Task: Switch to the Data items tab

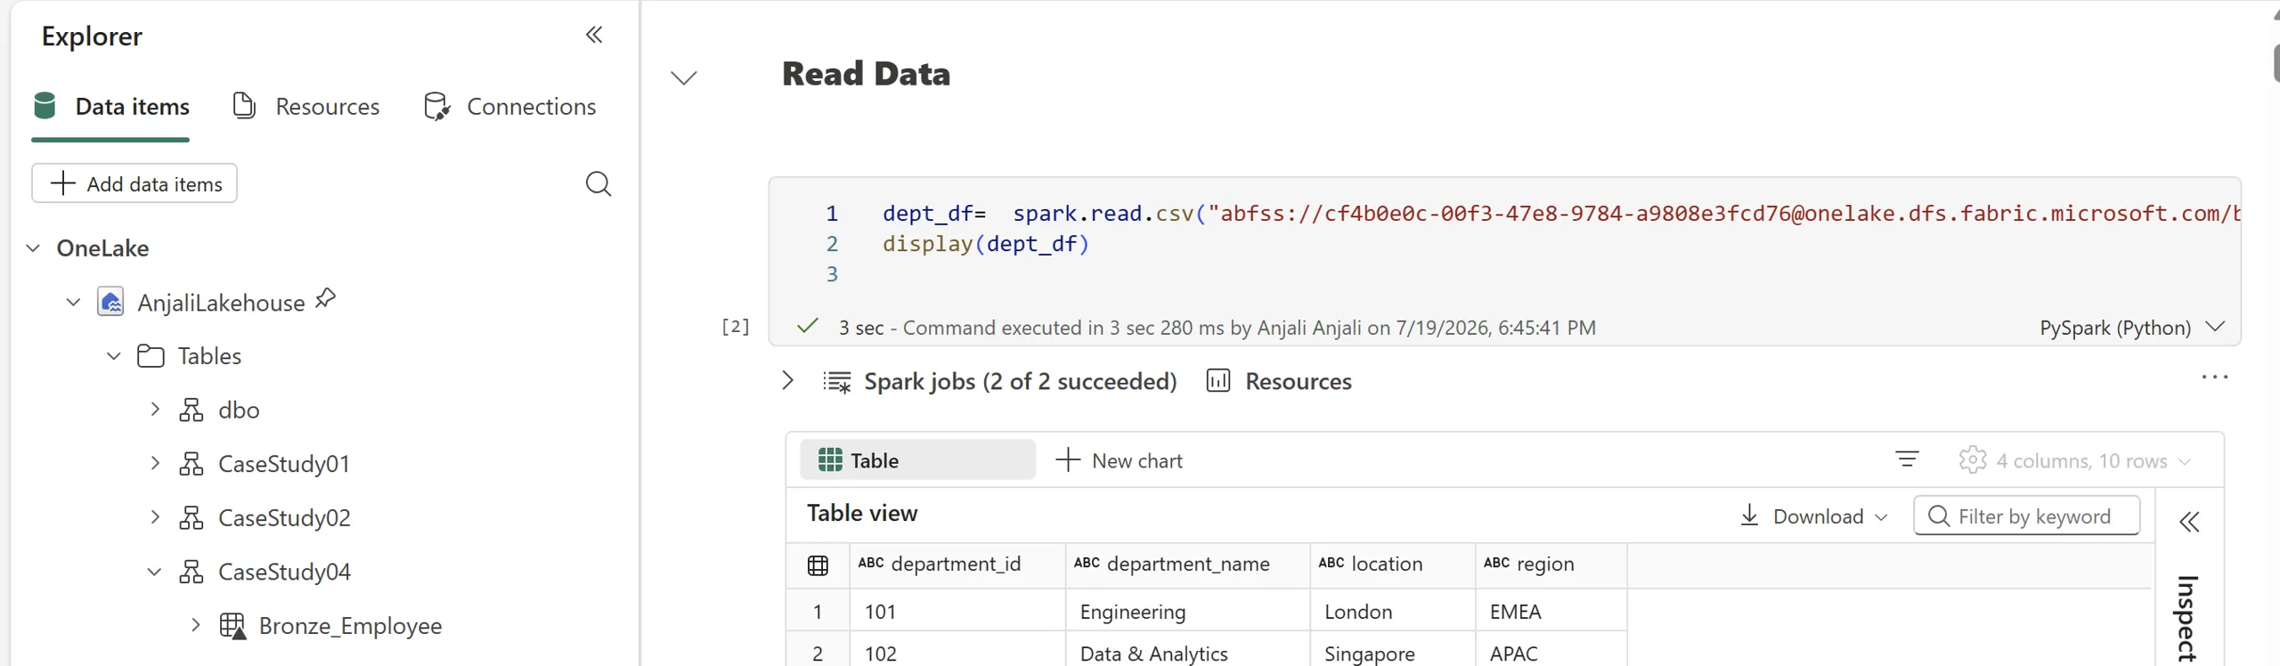Action: point(111,107)
